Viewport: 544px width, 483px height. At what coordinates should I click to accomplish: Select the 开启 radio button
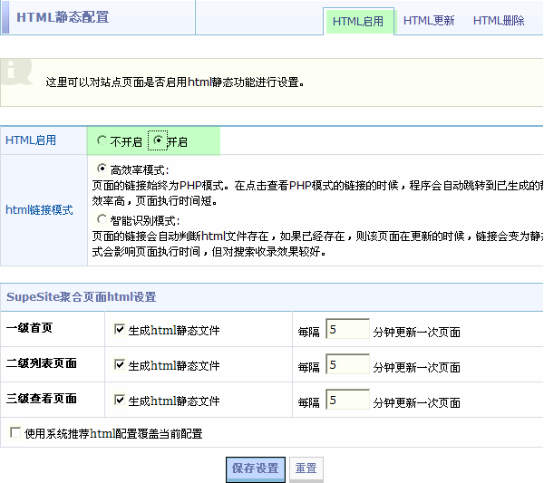159,141
